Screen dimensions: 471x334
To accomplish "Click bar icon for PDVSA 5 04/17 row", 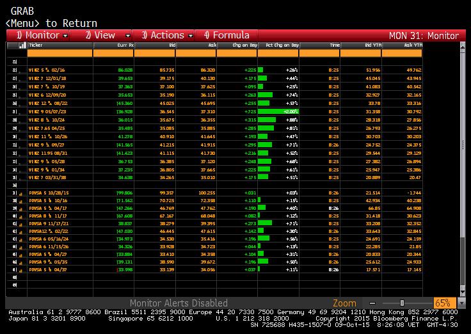I will pyautogui.click(x=20, y=209).
